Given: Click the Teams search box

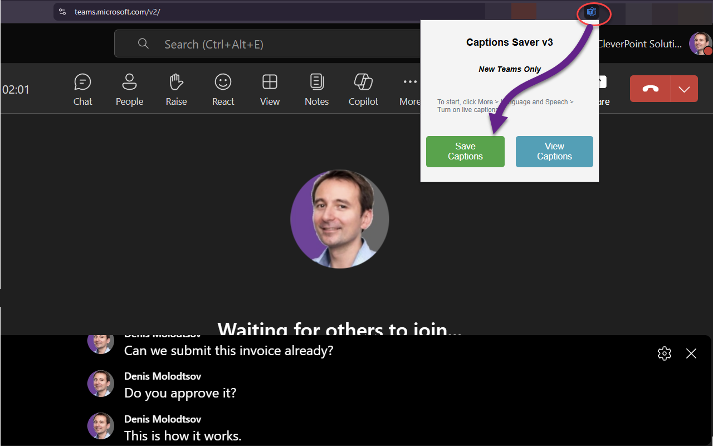Looking at the screenshot, I should pyautogui.click(x=267, y=44).
